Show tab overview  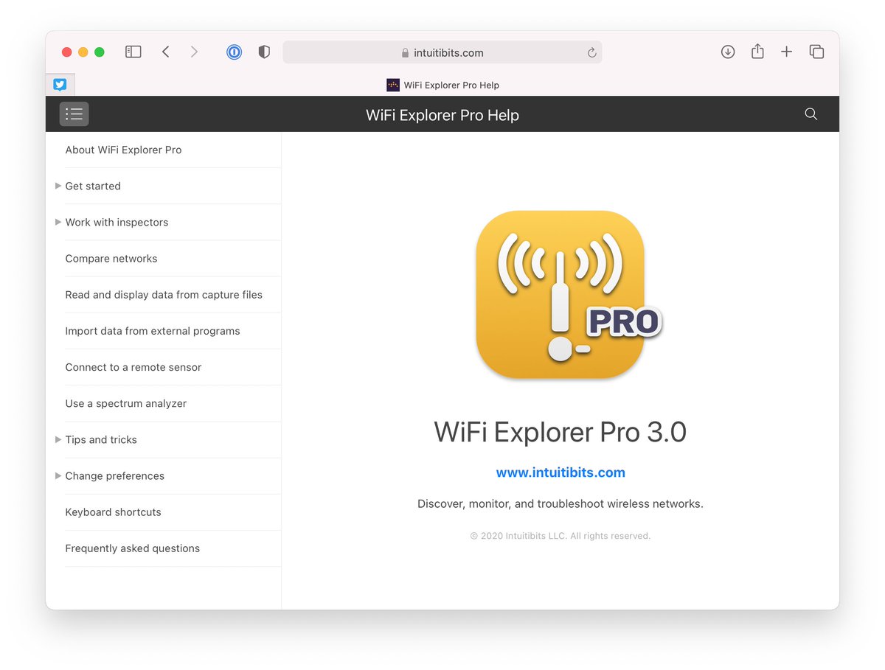pyautogui.click(x=816, y=52)
